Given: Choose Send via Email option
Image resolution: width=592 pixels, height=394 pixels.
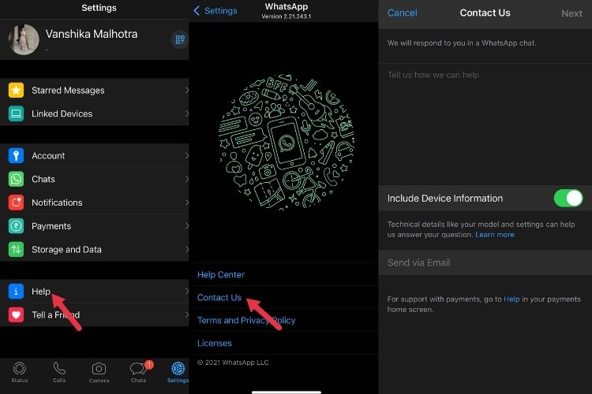Looking at the screenshot, I should click(x=485, y=262).
